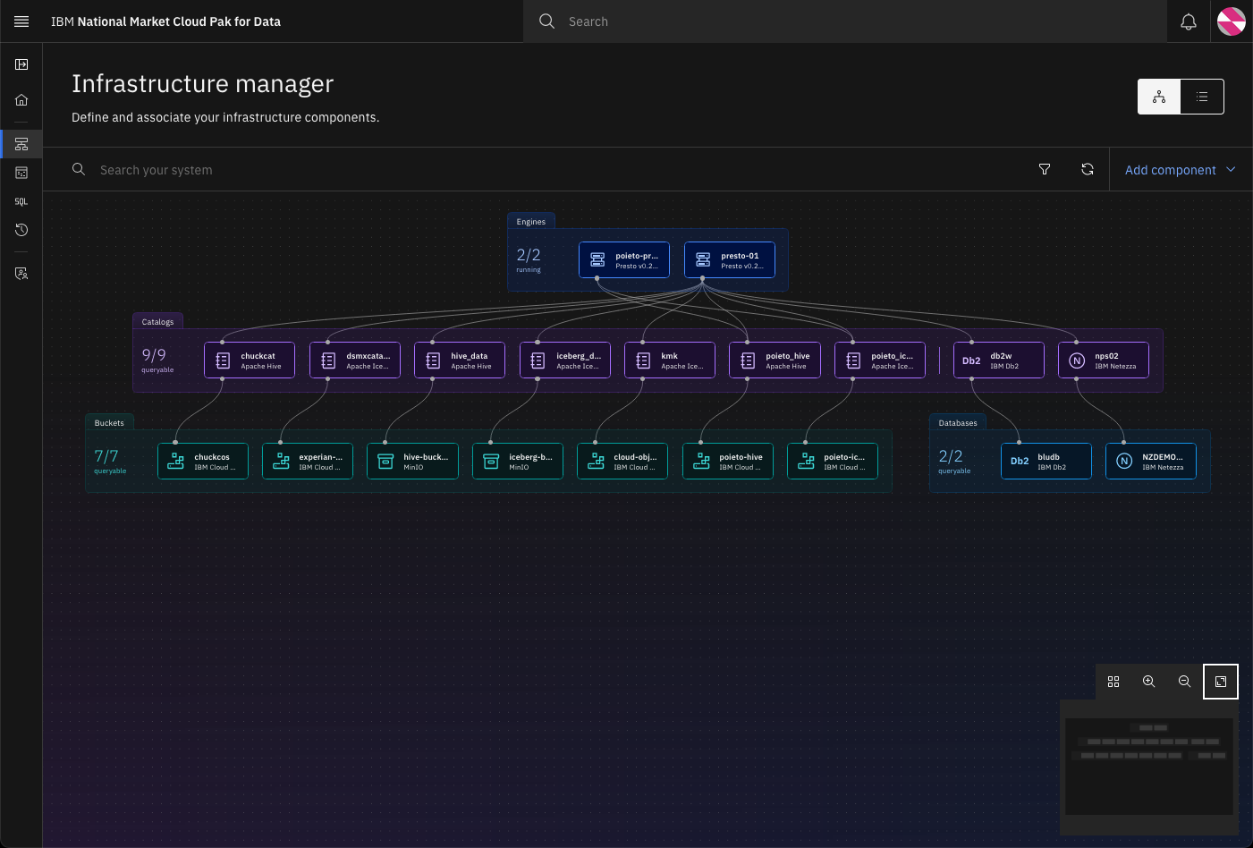Zoom in on the canvas
The width and height of the screenshot is (1253, 848).
1149,682
